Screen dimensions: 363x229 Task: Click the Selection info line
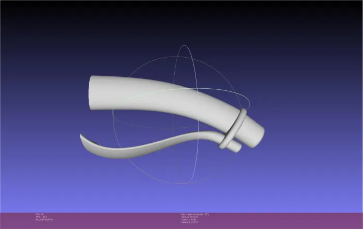190,222
